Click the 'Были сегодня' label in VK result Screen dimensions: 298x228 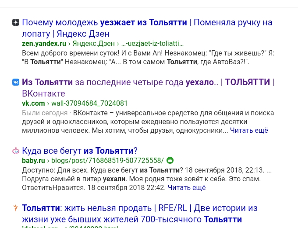(45, 113)
